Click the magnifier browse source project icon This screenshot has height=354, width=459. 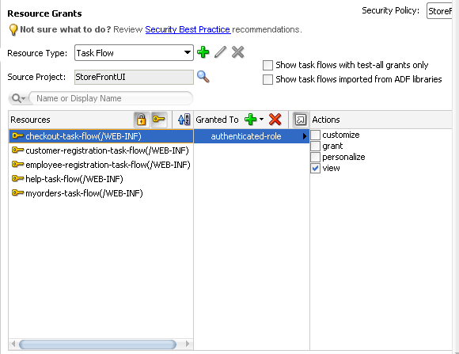203,77
